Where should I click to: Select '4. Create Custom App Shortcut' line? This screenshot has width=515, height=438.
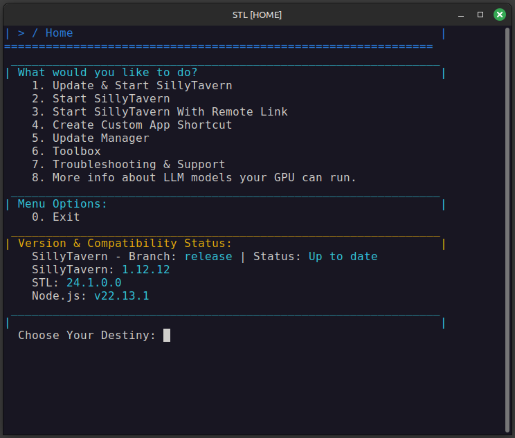tap(132, 125)
